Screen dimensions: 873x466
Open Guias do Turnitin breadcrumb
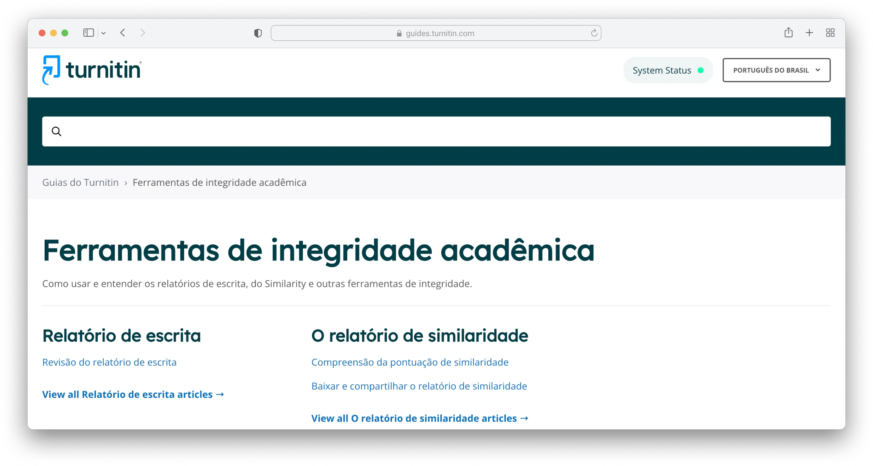click(80, 182)
